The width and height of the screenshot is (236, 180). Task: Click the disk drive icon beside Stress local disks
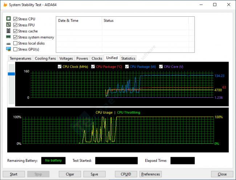(8, 44)
